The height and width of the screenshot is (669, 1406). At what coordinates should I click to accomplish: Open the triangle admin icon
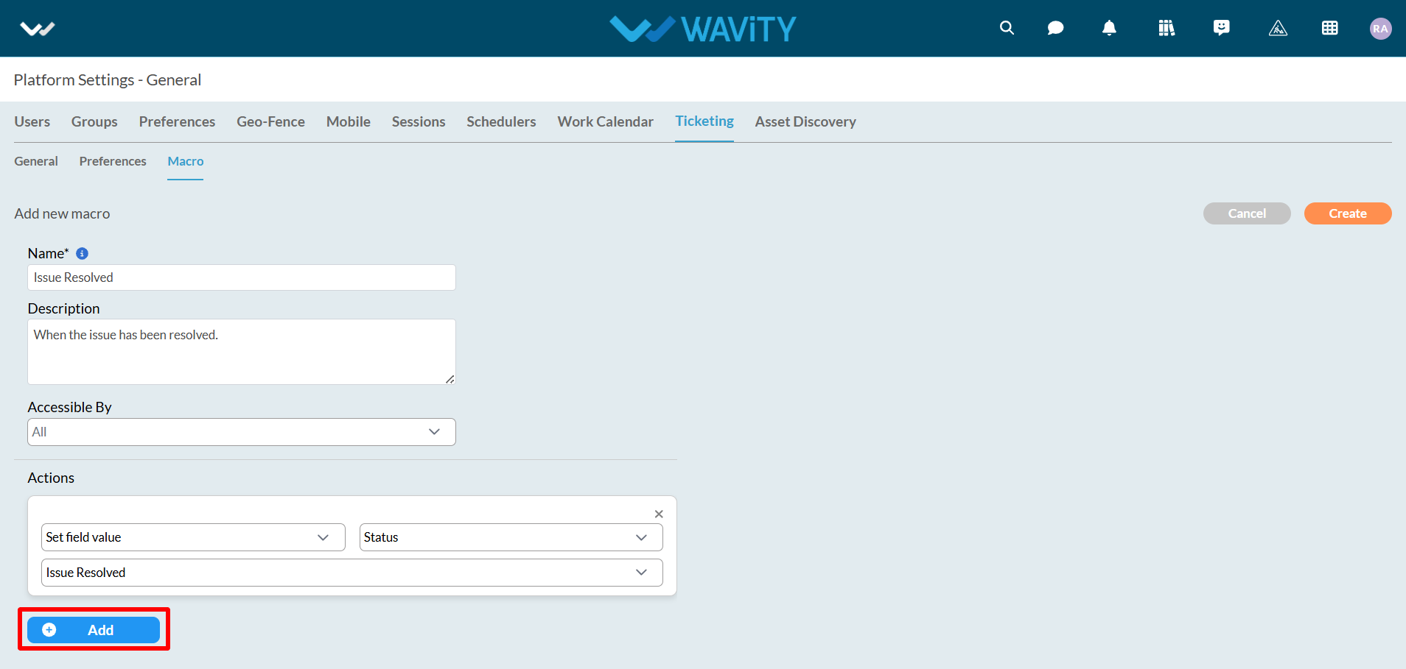tap(1278, 28)
